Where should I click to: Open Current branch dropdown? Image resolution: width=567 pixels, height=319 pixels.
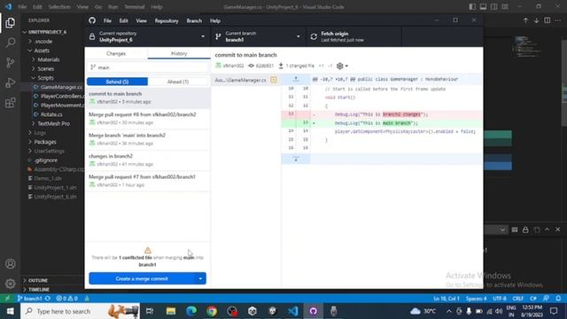[258, 36]
